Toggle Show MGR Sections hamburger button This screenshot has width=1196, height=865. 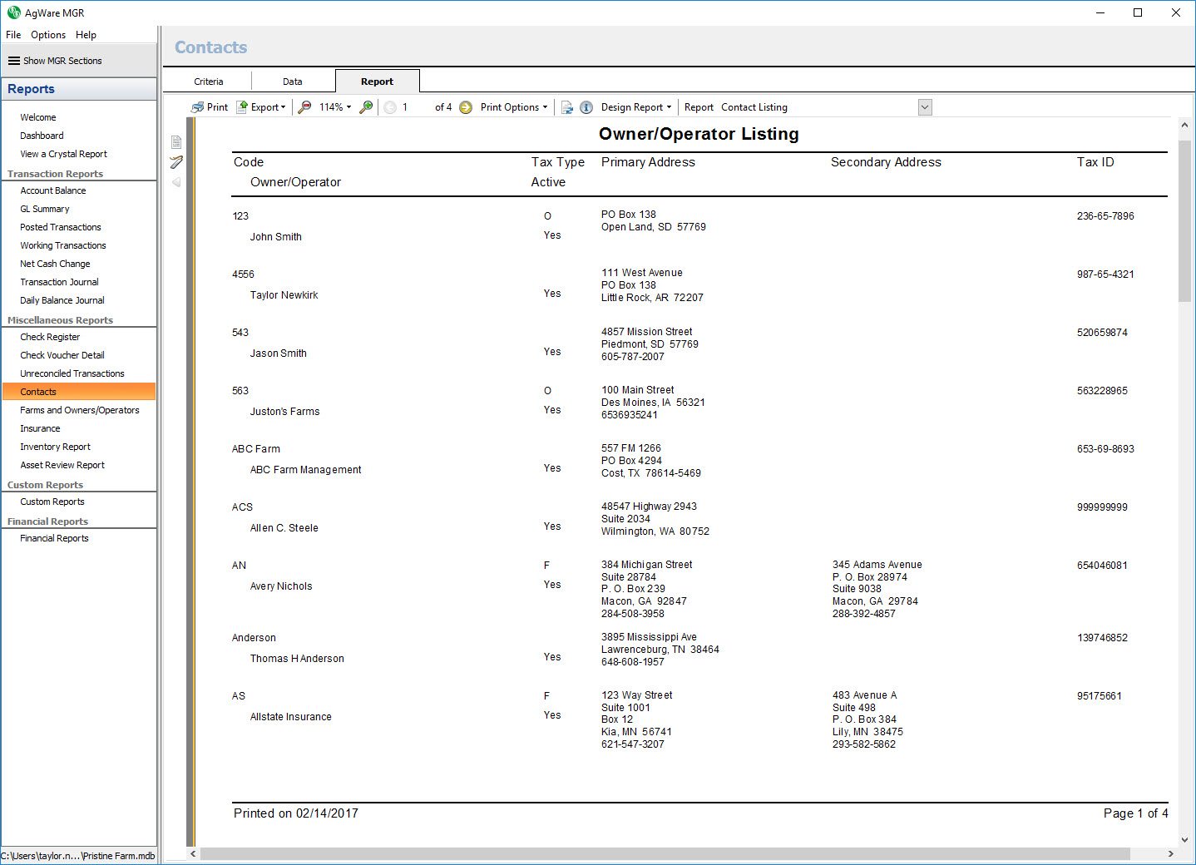[14, 61]
